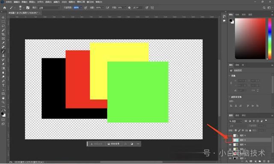Open the brush preset picker arrow

(24, 8)
